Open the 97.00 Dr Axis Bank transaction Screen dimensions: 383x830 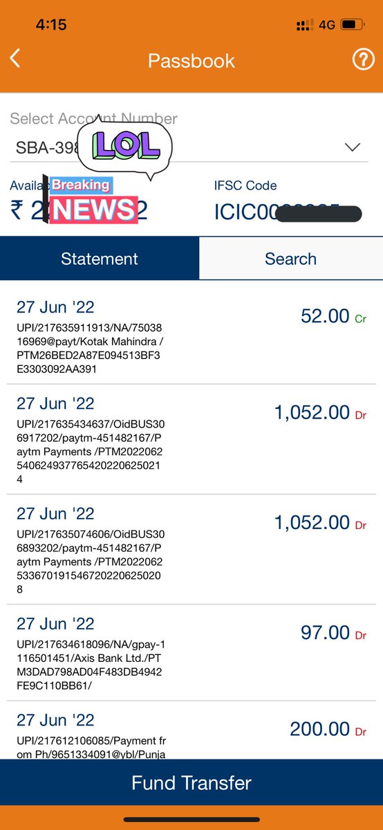point(192,653)
